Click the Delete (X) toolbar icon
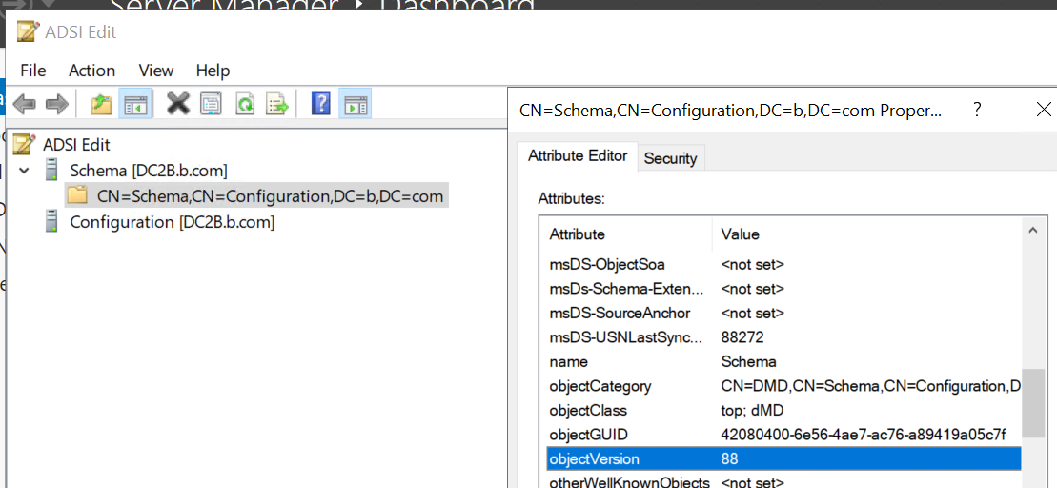This screenshot has height=488, width=1057. [178, 104]
